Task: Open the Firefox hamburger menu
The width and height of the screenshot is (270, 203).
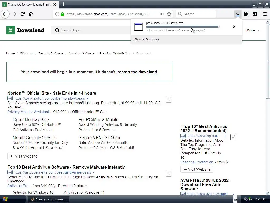Action: (265, 14)
